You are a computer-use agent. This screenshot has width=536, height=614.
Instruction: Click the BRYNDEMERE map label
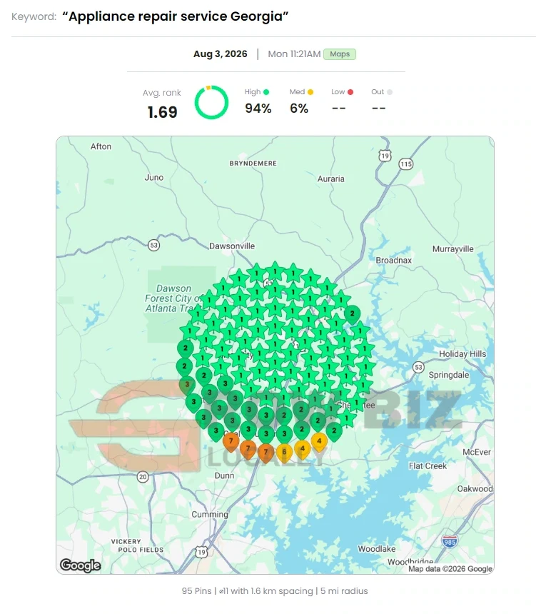[253, 163]
